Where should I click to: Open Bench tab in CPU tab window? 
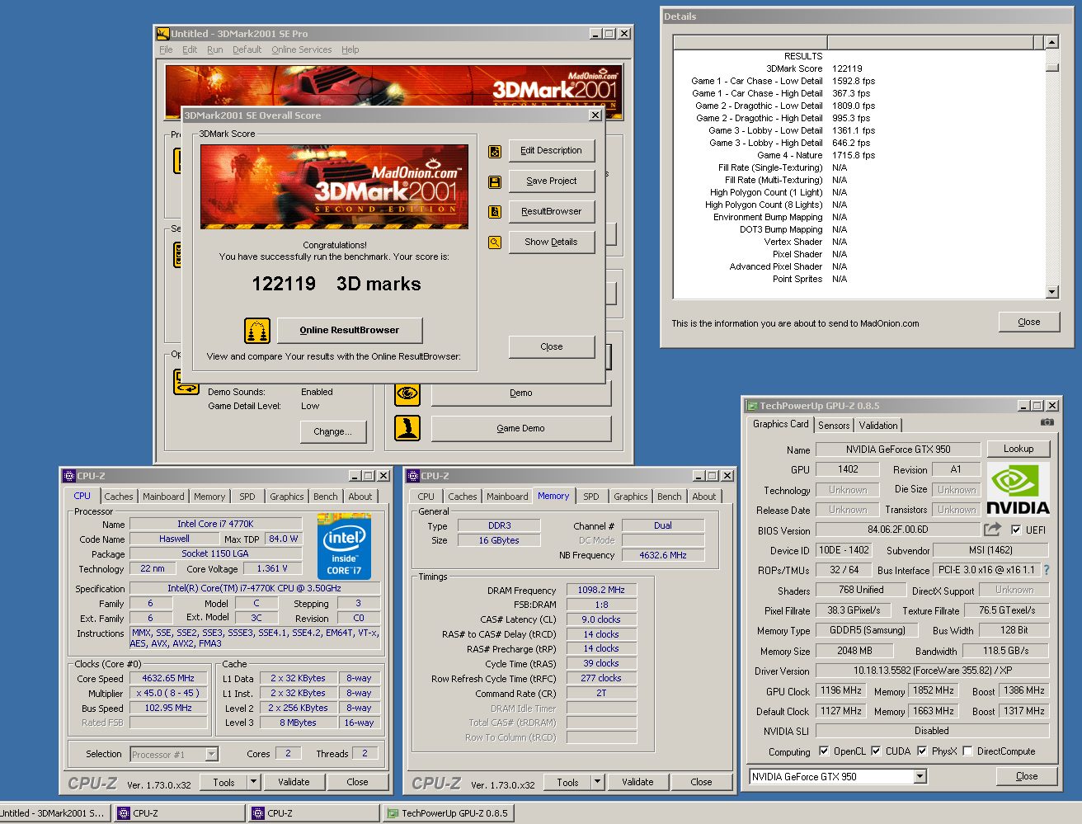326,497
